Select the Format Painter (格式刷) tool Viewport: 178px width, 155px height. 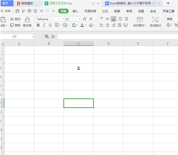pos(27,22)
